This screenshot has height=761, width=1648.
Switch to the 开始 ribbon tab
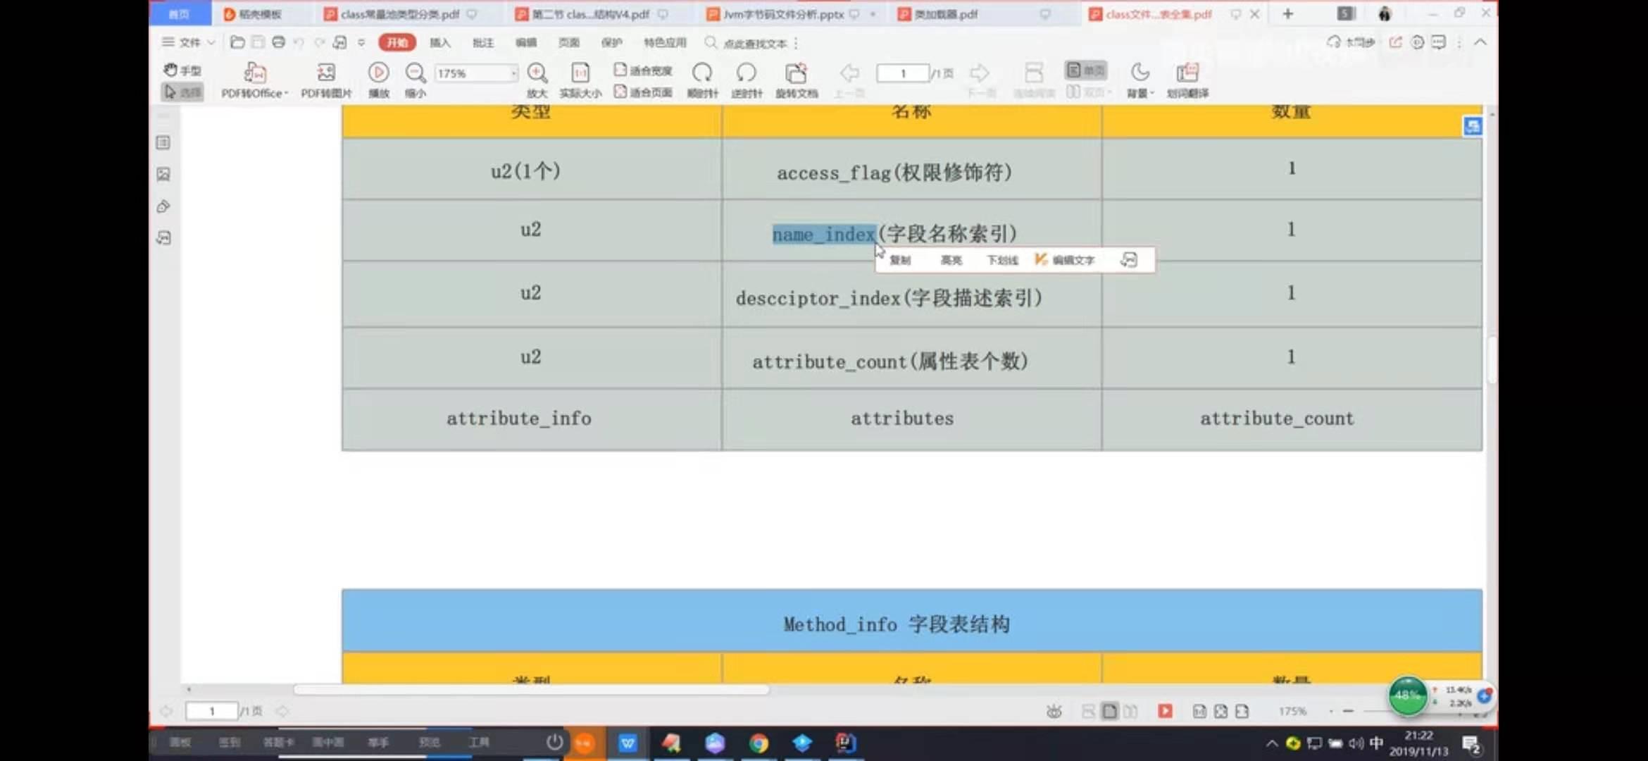coord(397,42)
